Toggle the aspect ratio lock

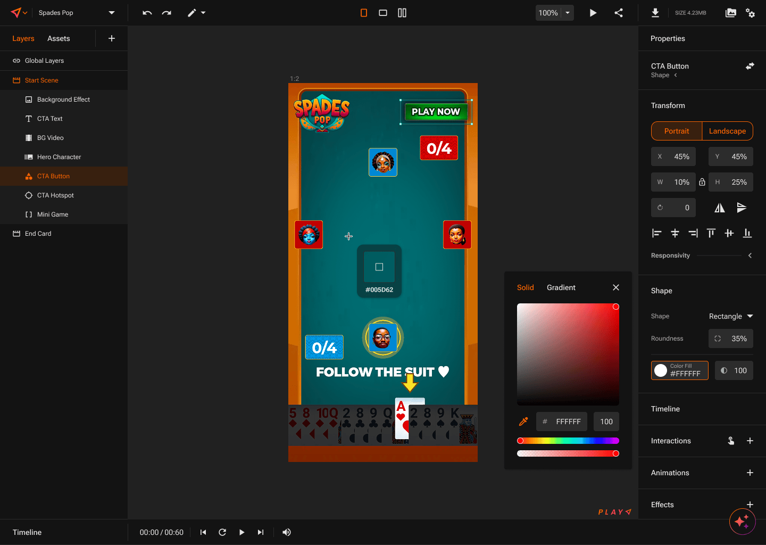tap(702, 182)
